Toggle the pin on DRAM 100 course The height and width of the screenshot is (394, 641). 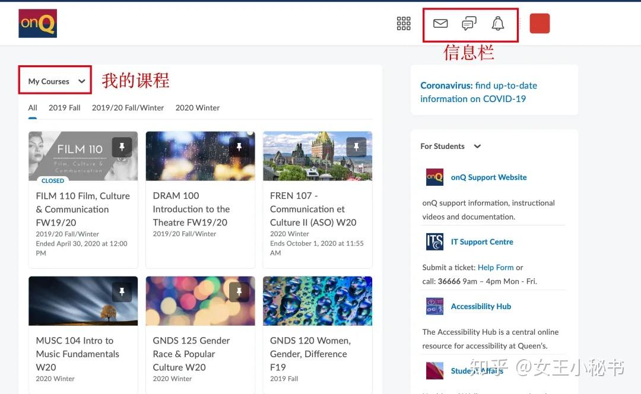(x=239, y=147)
